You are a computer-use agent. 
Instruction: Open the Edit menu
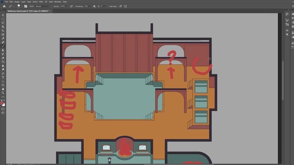pos(11,2)
